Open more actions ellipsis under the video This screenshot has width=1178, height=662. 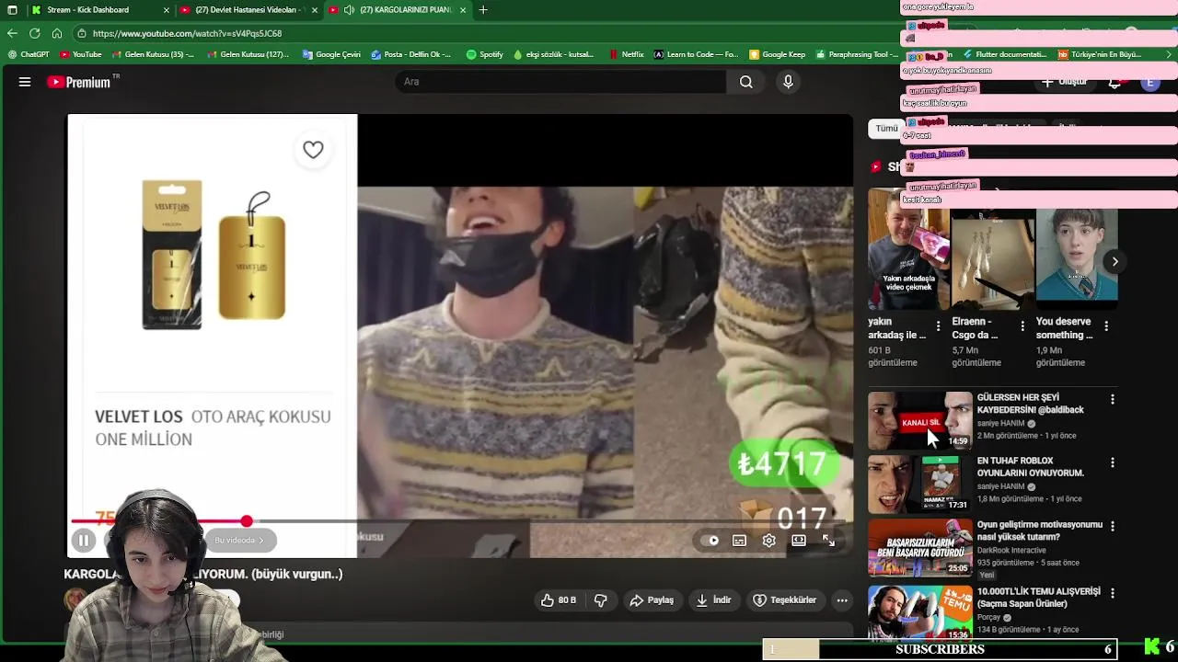pos(842,600)
